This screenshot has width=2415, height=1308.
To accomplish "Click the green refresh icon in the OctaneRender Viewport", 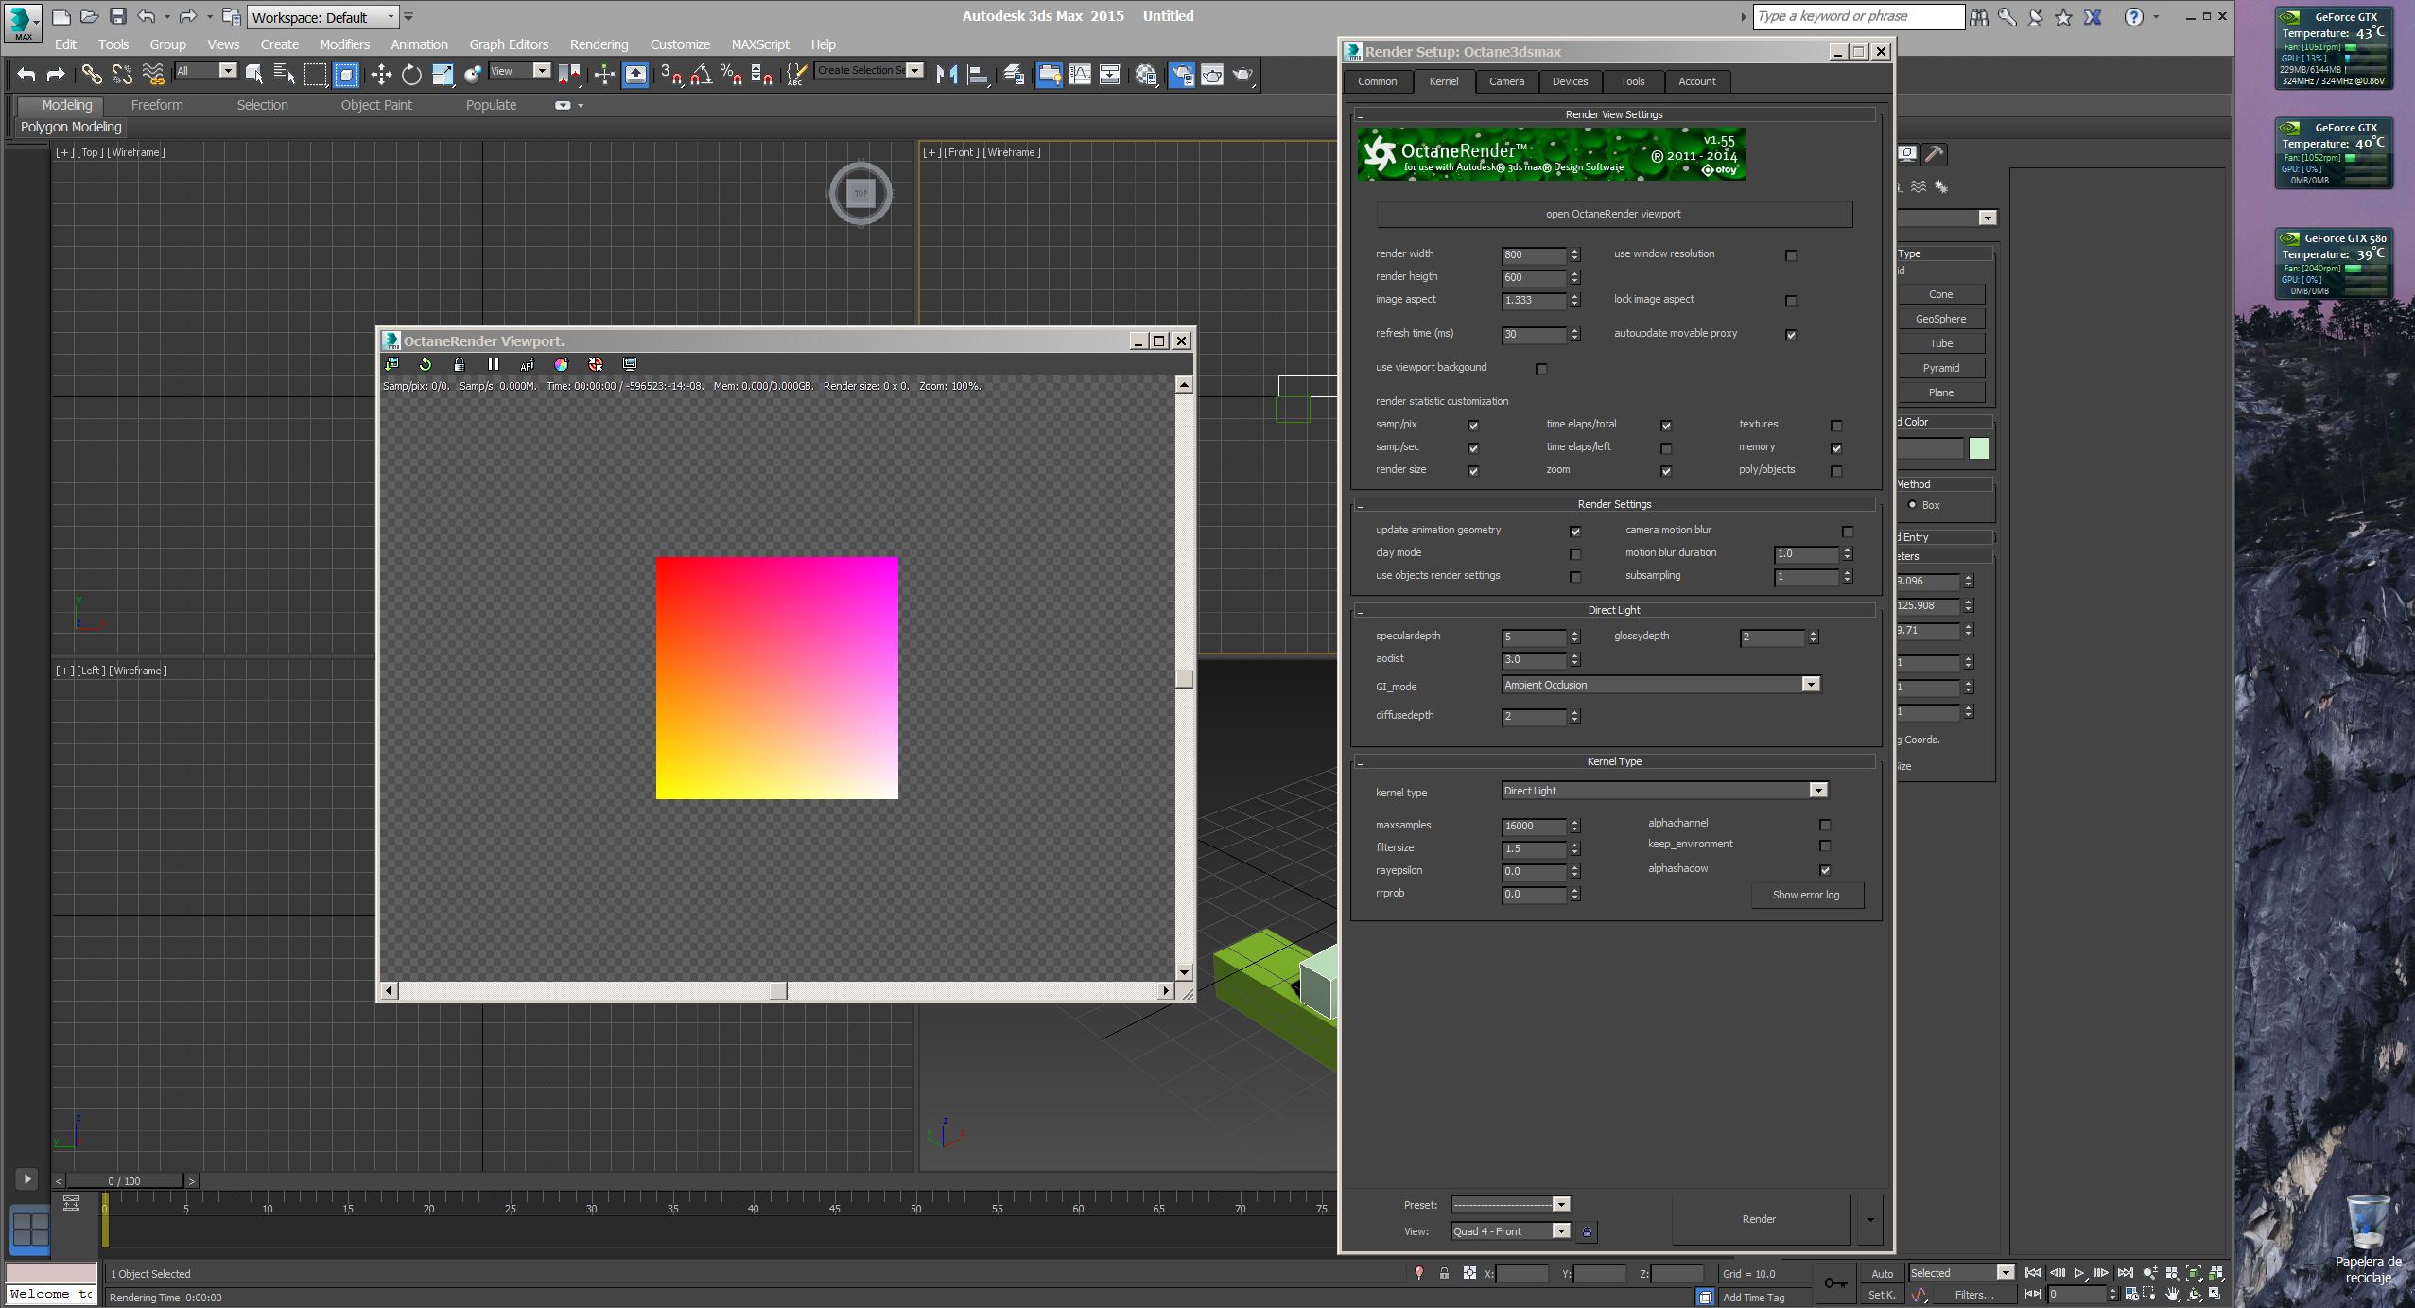I will tap(426, 364).
